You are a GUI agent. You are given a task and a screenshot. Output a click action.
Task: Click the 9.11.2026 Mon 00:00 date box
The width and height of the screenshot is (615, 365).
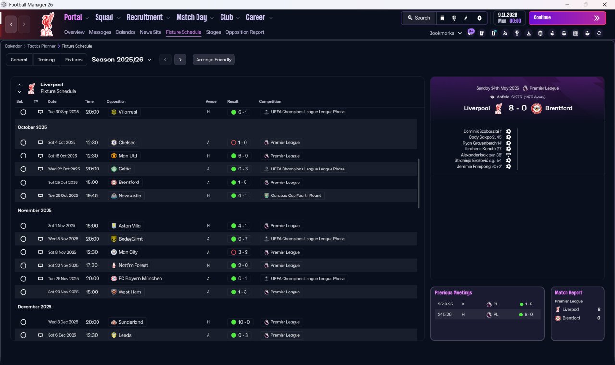(509, 18)
